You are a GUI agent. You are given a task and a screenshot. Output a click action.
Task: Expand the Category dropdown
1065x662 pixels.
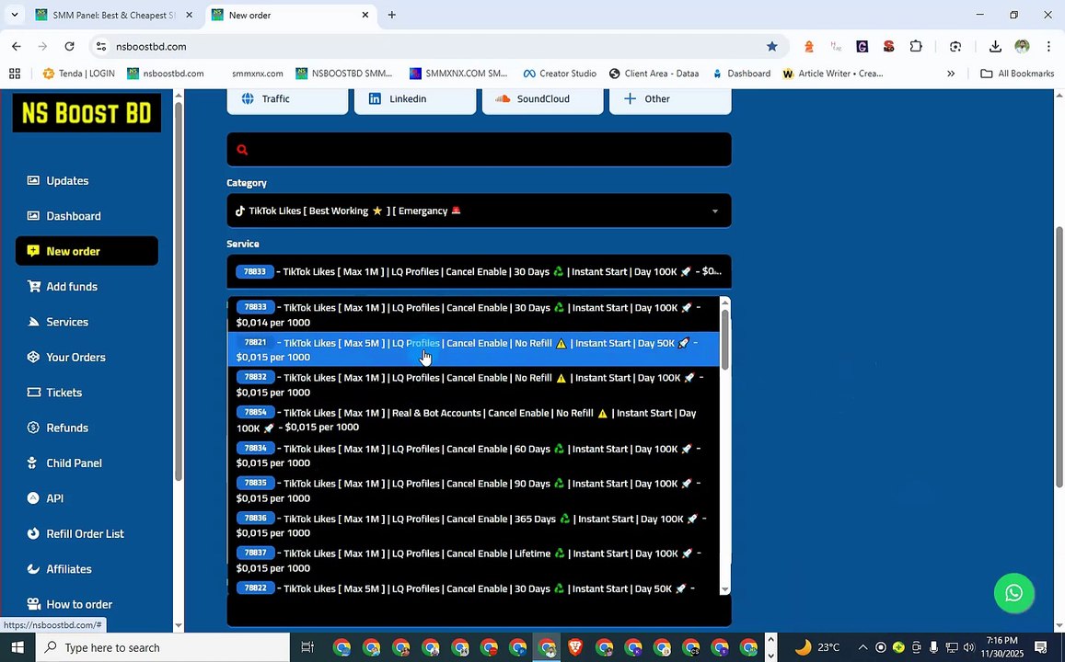pos(479,211)
